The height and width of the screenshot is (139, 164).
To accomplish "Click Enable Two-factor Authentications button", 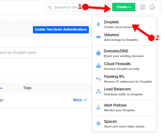I will (x=61, y=30).
